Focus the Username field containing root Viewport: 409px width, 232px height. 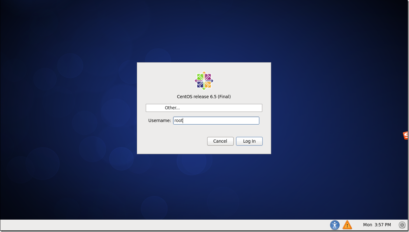(x=216, y=120)
